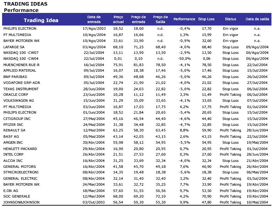Click the 03/Out/2003 entry date cell
The height and width of the screenshot is (207, 276).
pyautogui.click(x=94, y=202)
